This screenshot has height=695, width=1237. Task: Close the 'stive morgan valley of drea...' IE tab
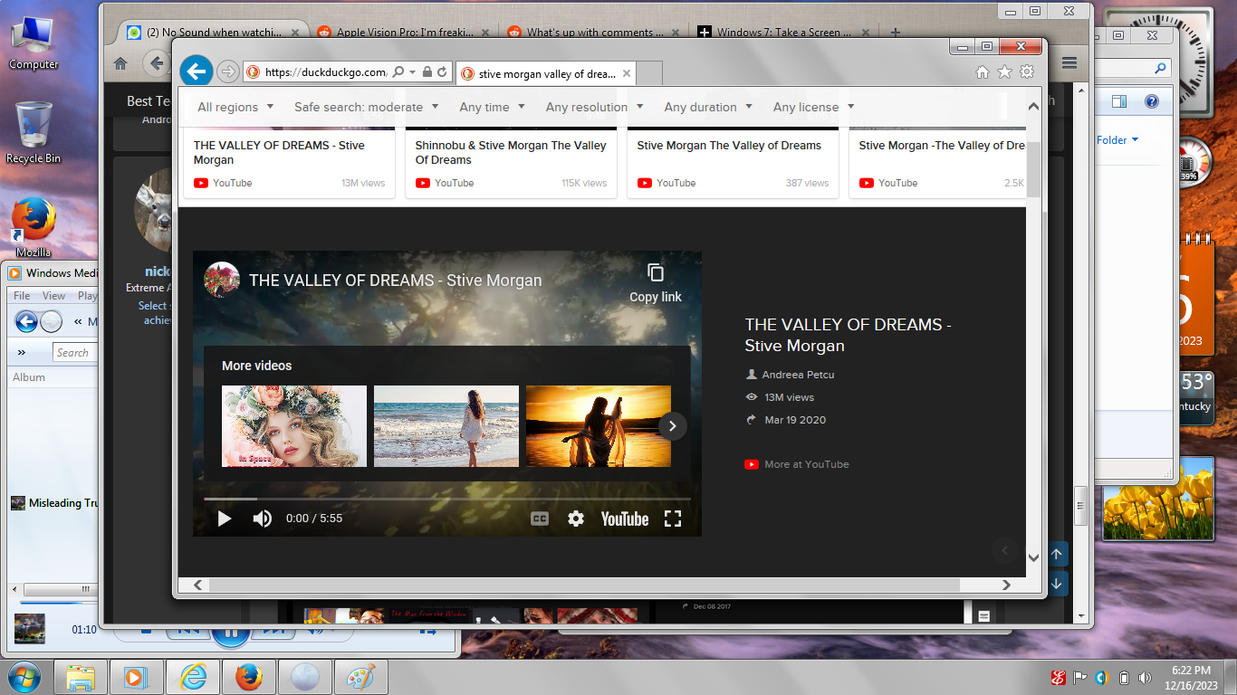click(x=625, y=73)
